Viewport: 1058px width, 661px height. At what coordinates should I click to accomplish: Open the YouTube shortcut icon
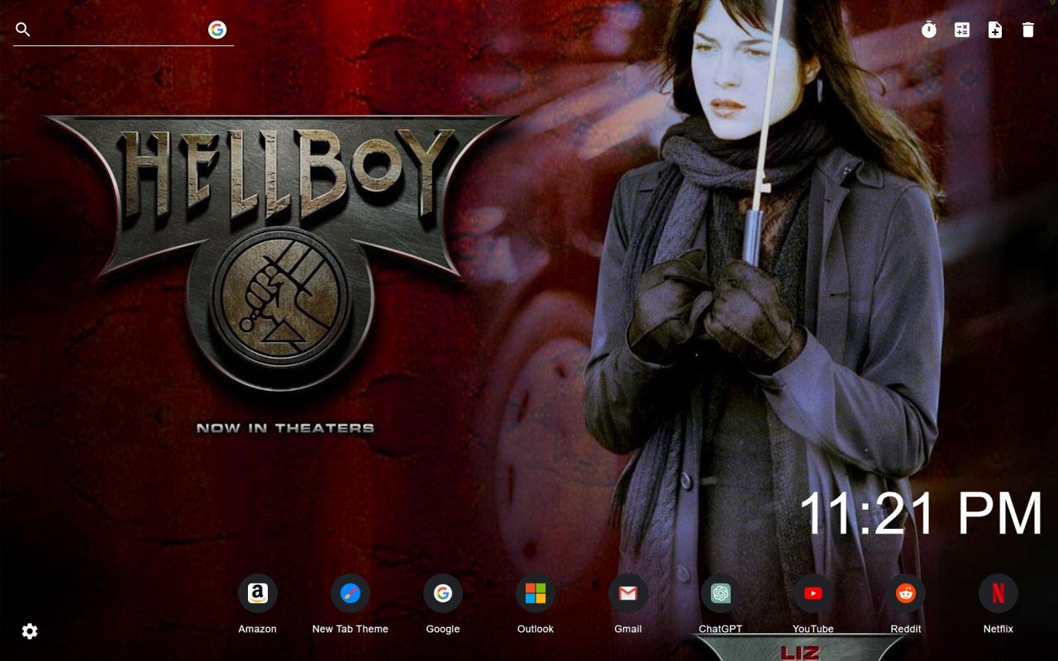tap(813, 593)
